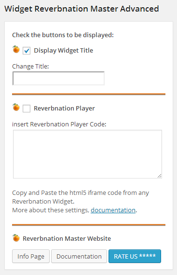Click the orange icon beside Reverbnation Master Website
This screenshot has height=275, width=177.
tap(16, 238)
